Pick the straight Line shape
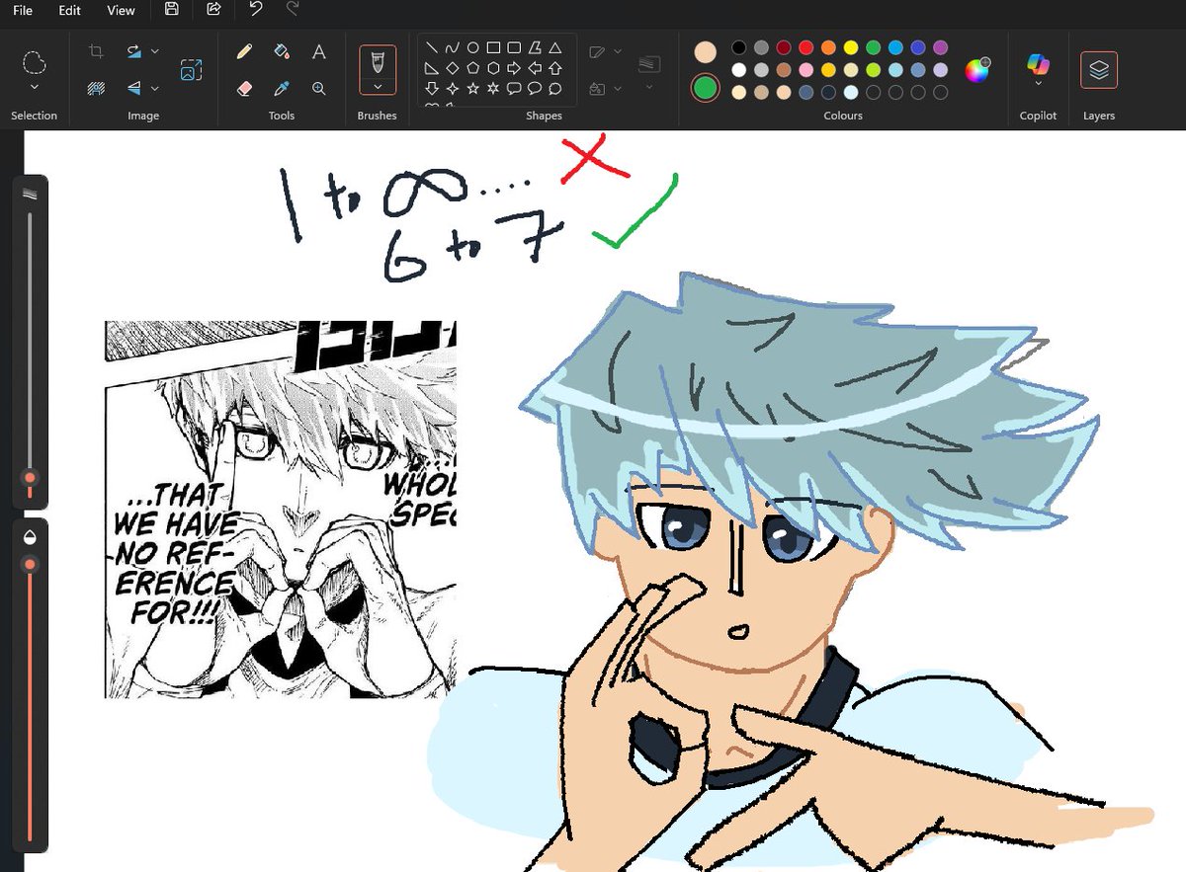The height and width of the screenshot is (872, 1186). point(432,47)
